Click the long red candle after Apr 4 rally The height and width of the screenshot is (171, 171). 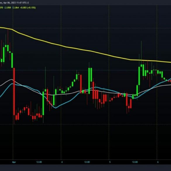point(81,84)
